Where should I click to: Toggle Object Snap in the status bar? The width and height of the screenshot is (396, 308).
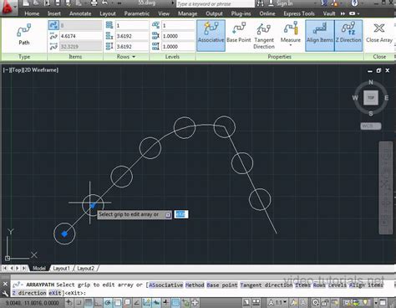coord(117,303)
